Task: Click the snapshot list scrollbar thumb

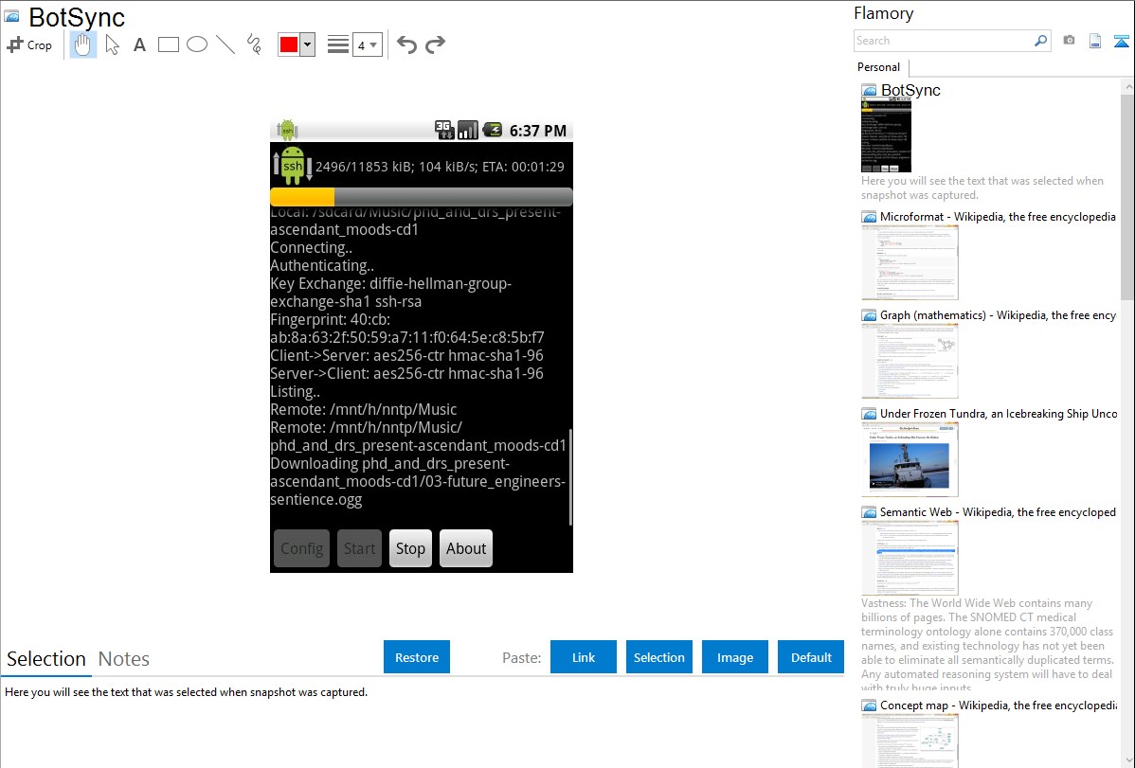Action: 1127,196
